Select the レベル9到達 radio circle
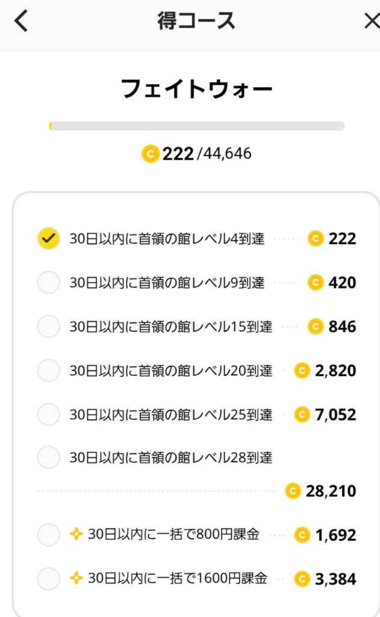The height and width of the screenshot is (617, 380). click(x=48, y=283)
